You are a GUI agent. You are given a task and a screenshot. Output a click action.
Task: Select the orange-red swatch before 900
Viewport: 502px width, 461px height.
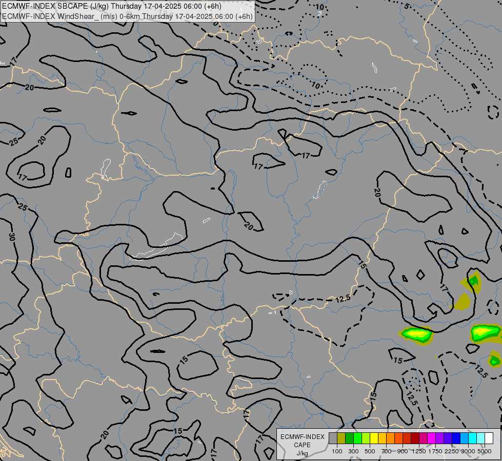[398, 438]
